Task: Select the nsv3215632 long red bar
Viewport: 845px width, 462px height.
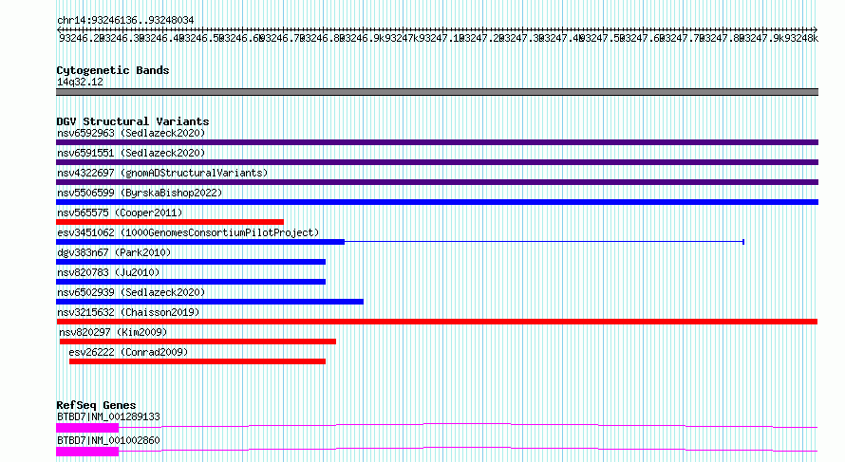Action: coord(437,322)
